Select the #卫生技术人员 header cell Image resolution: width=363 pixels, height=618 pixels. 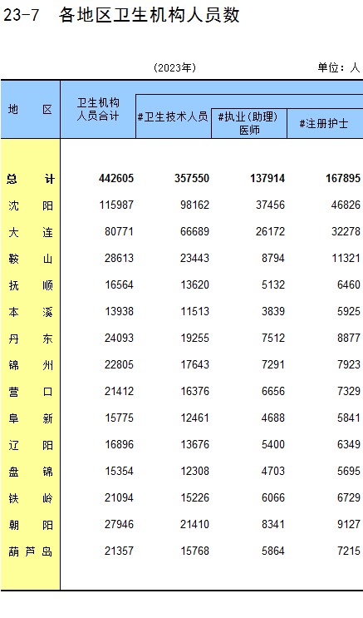coord(174,116)
